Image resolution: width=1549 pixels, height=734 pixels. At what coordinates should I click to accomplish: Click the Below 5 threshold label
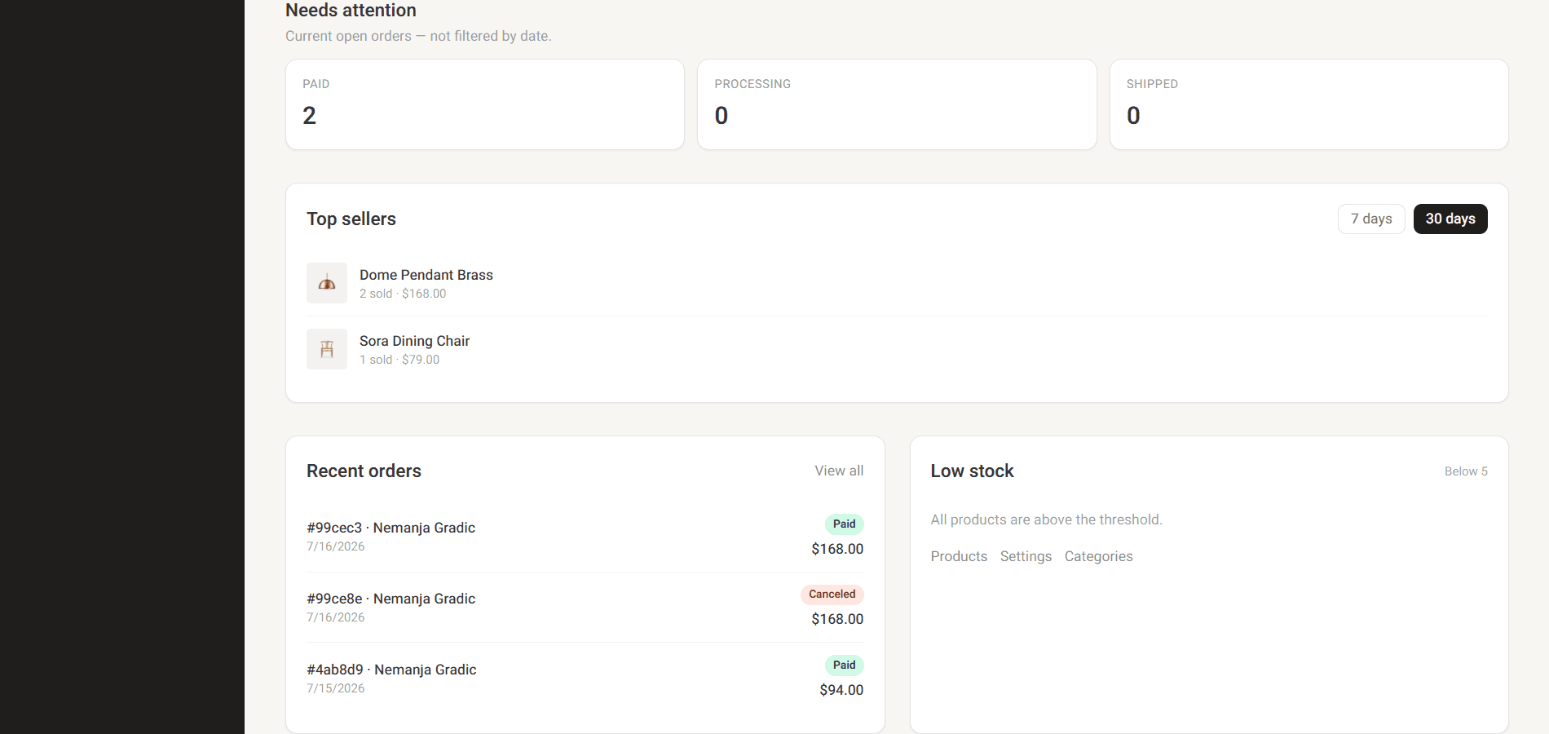click(x=1466, y=471)
